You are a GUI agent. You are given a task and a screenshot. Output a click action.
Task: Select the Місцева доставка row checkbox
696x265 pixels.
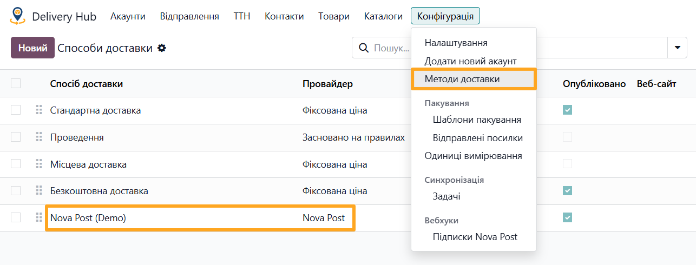tap(16, 163)
